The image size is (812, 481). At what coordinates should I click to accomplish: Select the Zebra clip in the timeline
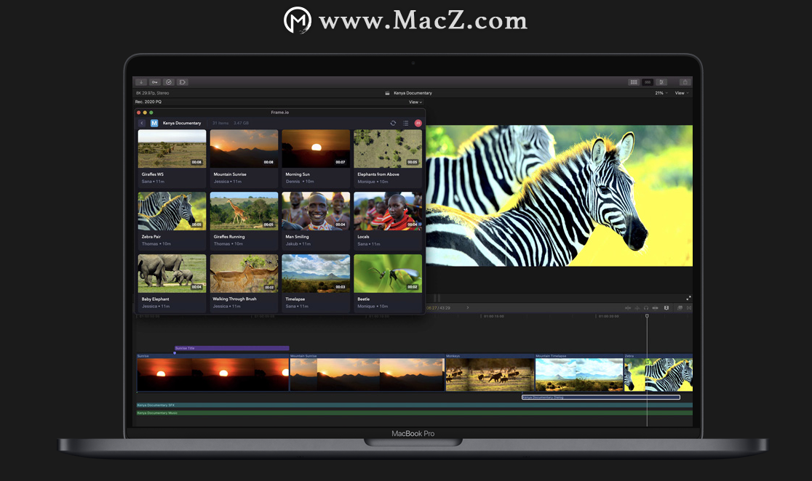(x=658, y=373)
